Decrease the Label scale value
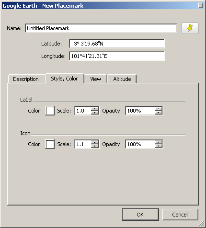 coord(95,113)
